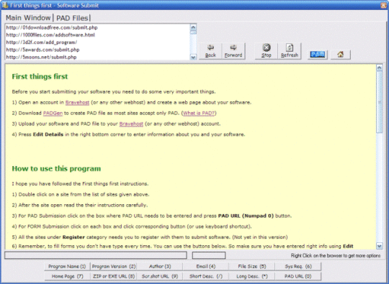Click the PAD URL (0) button
Screen dimensions: 389x284
298,276
